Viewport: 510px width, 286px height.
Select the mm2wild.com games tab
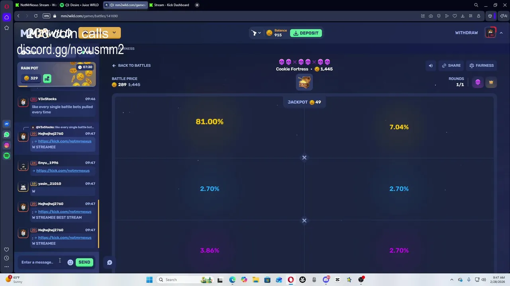tap(125, 5)
